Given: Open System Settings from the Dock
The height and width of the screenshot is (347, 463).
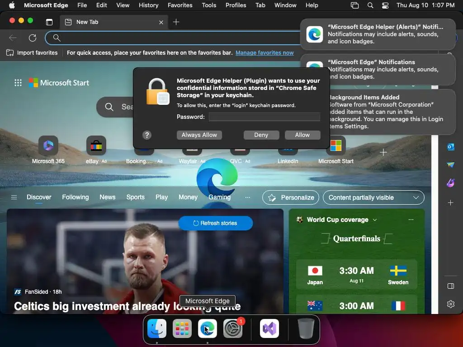Looking at the screenshot, I should click(x=233, y=328).
